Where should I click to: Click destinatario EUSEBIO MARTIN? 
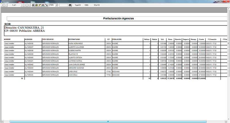coord(75,50)
